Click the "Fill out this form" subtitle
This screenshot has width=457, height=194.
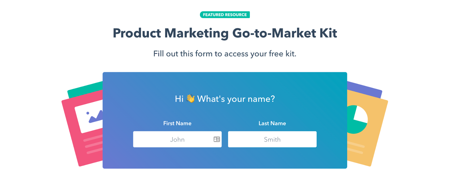pos(225,54)
